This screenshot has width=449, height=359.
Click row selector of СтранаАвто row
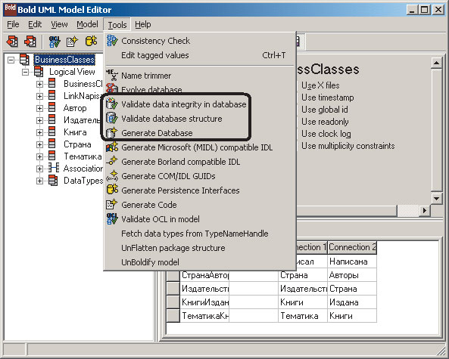(x=173, y=275)
